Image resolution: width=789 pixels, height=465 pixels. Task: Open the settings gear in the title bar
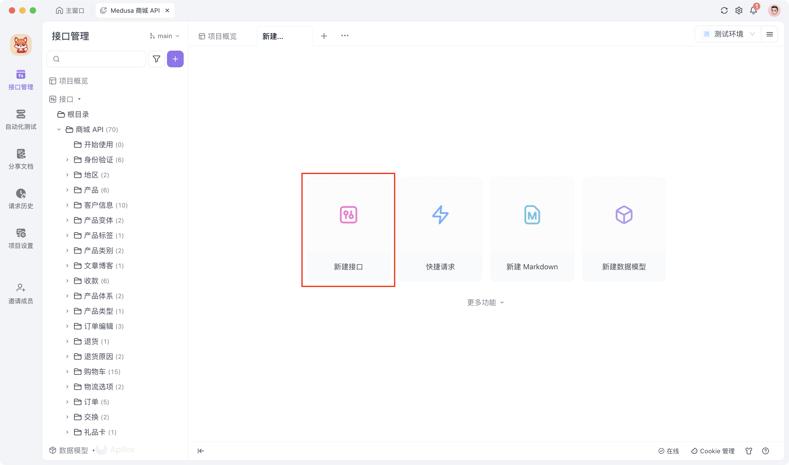pos(739,10)
